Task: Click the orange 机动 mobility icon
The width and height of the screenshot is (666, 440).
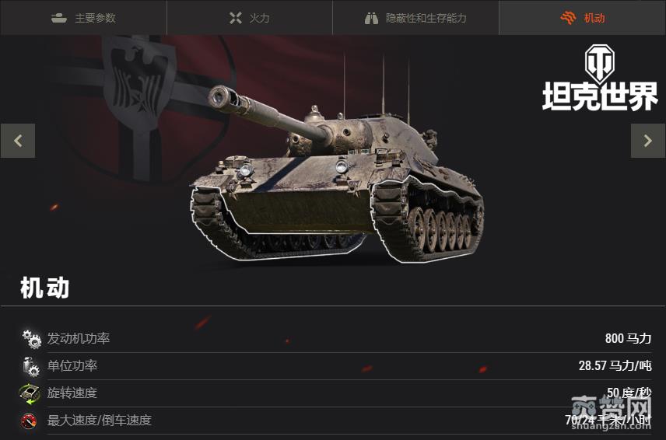Action: click(x=568, y=18)
